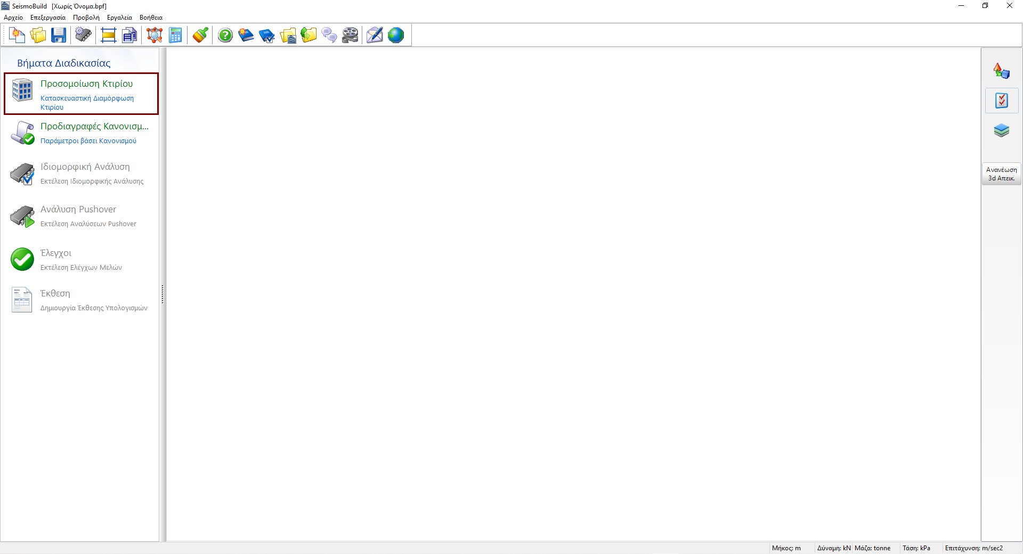
Task: Click the Τάση: kPa unit in status bar
Action: (916, 548)
